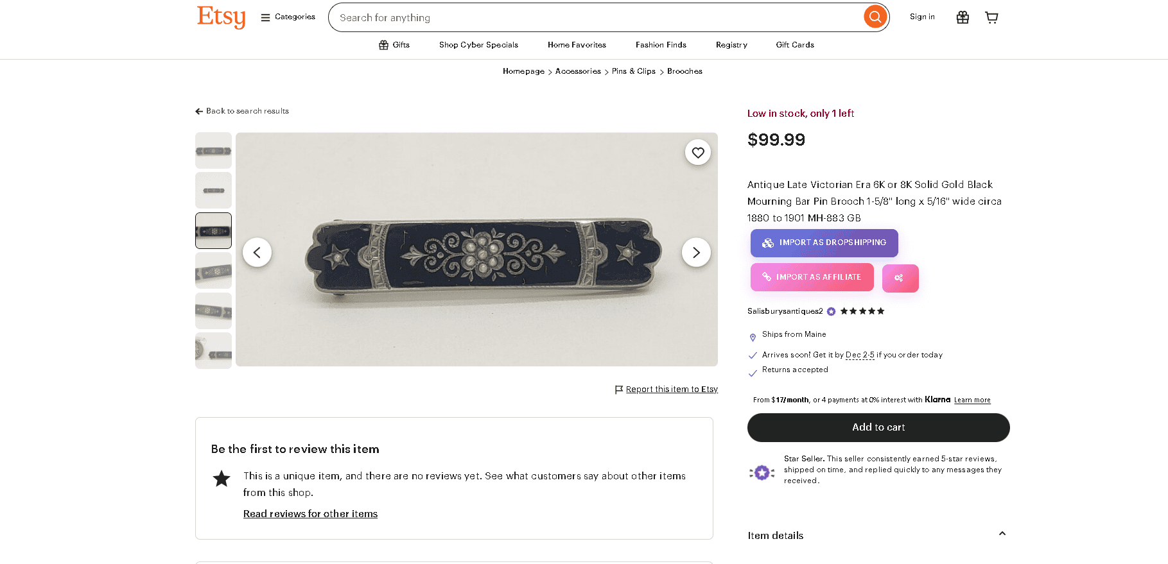Select the first brooch thumbnail image
Screen dimensions: 1168x564
213,151
